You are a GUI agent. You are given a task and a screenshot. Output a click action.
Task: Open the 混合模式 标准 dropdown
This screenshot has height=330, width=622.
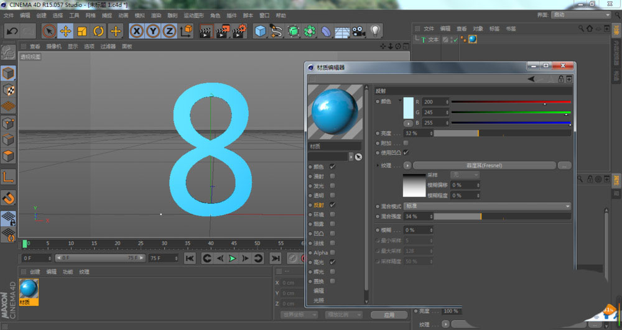point(487,206)
